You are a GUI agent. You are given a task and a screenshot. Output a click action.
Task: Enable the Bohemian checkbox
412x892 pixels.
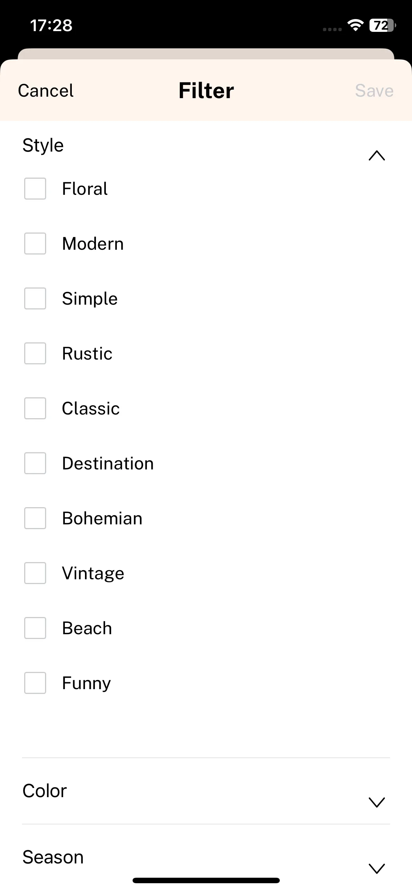coord(35,518)
